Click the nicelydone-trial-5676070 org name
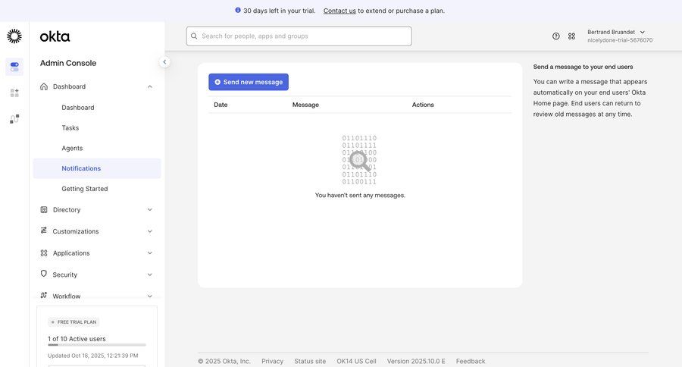The width and height of the screenshot is (682, 367). 620,40
